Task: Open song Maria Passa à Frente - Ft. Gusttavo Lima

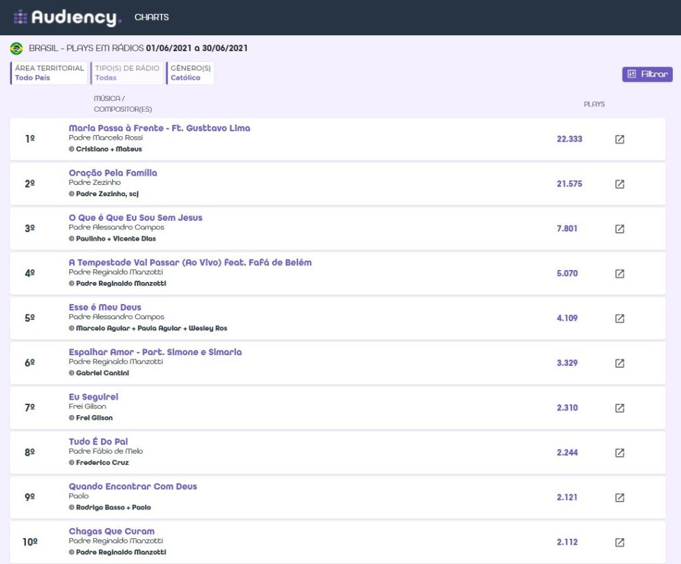Action: coord(160,128)
